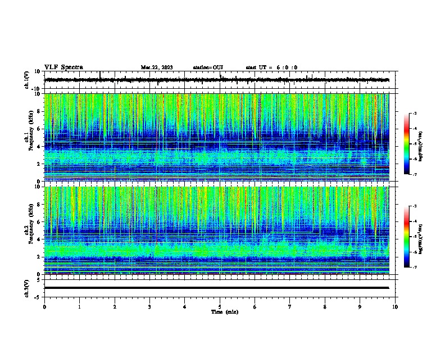Click the time axis tick label "0"
The height and width of the screenshot is (344, 445).
pos(44,307)
